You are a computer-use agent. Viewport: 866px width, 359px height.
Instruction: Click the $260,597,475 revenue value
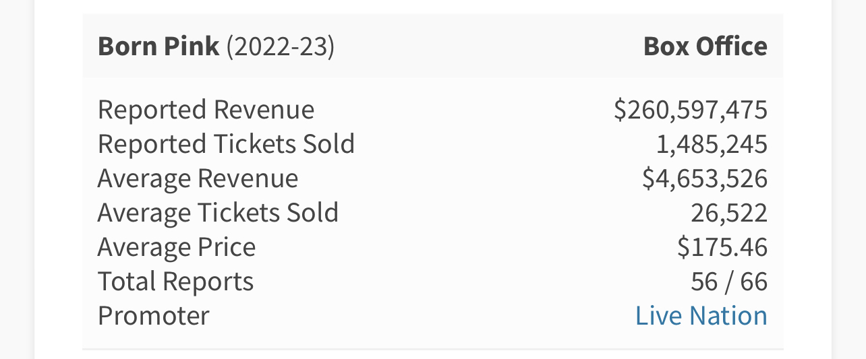pos(691,110)
